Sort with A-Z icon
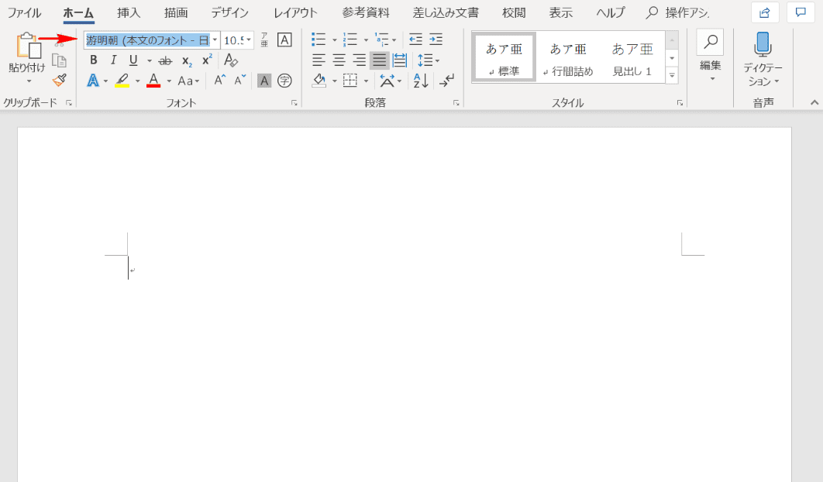 tap(421, 81)
